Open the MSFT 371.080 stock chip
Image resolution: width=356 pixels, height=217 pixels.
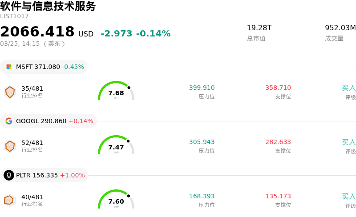coord(44,67)
